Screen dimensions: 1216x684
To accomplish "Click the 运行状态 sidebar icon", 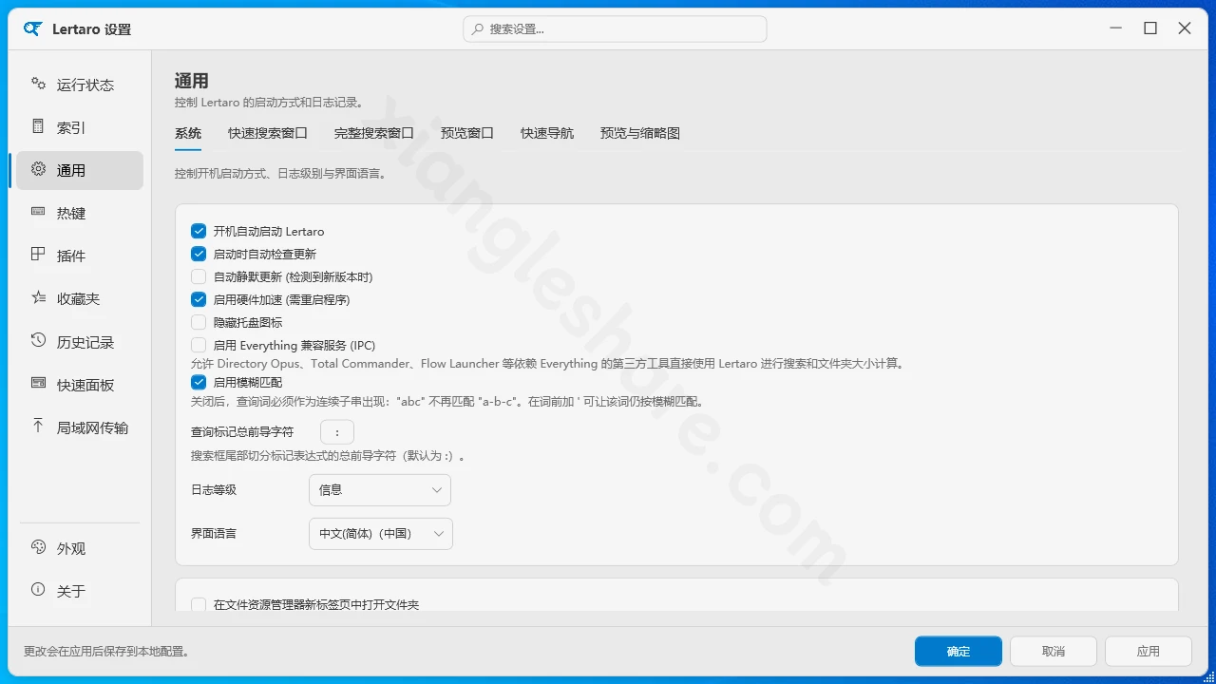I will click(x=38, y=84).
